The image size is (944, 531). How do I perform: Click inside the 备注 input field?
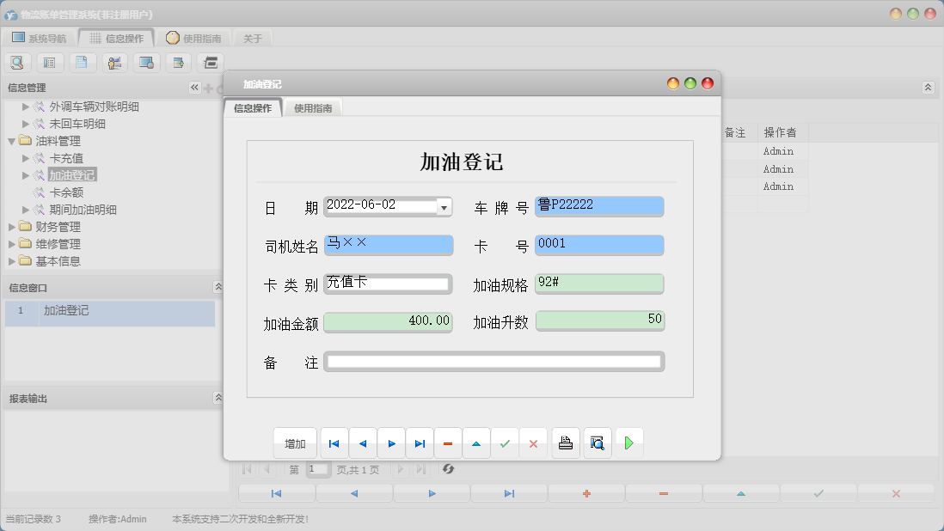(x=494, y=362)
